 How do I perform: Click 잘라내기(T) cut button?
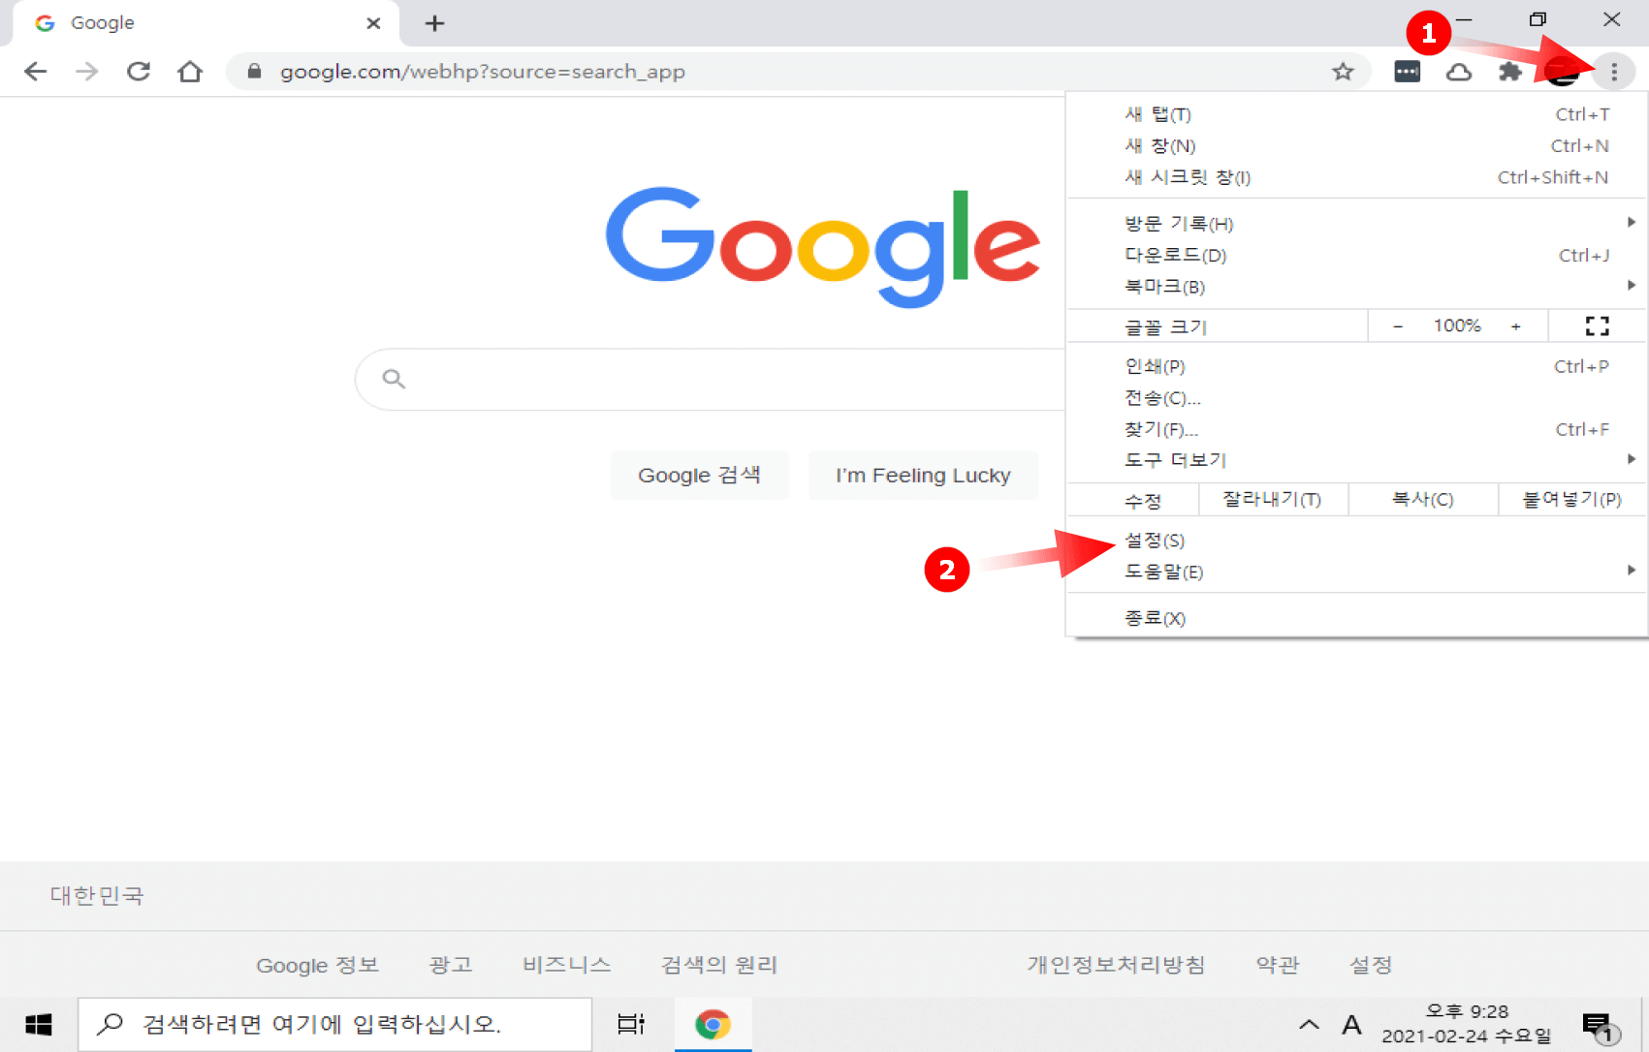click(x=1273, y=500)
